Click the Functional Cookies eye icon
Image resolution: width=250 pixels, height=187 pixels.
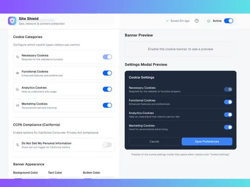point(18,73)
